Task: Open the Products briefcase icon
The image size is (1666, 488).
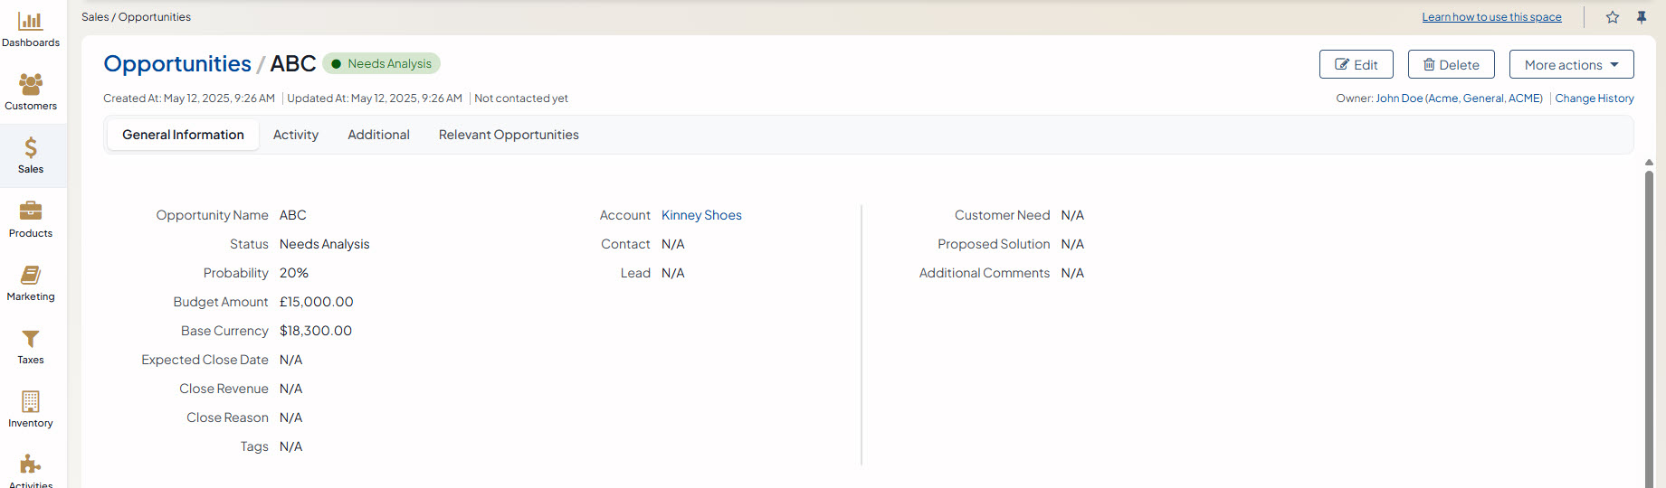Action: point(31,211)
